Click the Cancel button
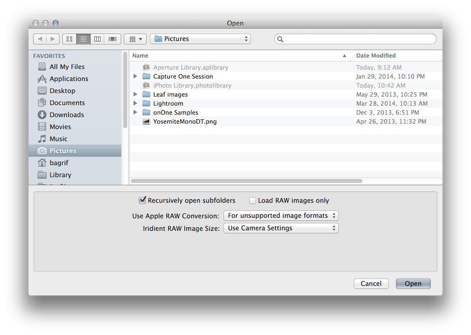The height and width of the screenshot is (335, 471). (371, 284)
